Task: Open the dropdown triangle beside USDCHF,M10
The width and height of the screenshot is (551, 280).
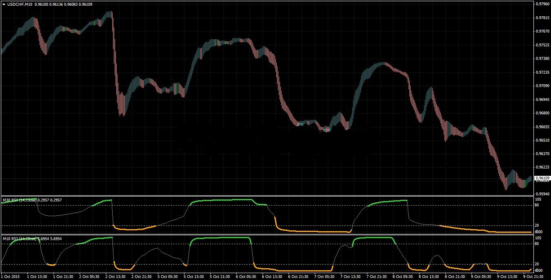Action: tap(4, 4)
